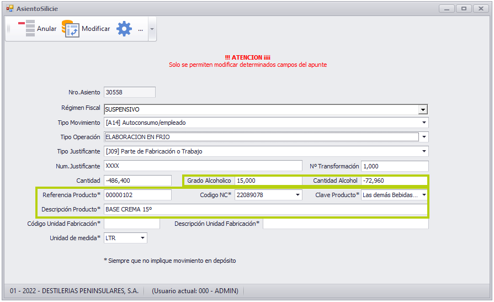Click the empty Descripción Unidad Fabricación field
Viewport: 494px width, 302px height.
pyautogui.click(x=346, y=224)
